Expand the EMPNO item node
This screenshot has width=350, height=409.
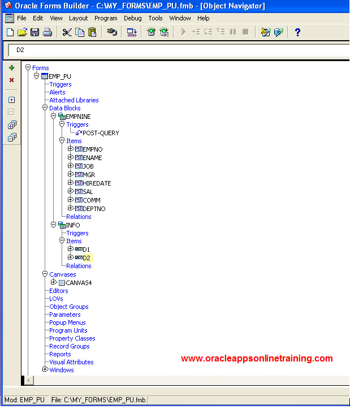click(71, 149)
